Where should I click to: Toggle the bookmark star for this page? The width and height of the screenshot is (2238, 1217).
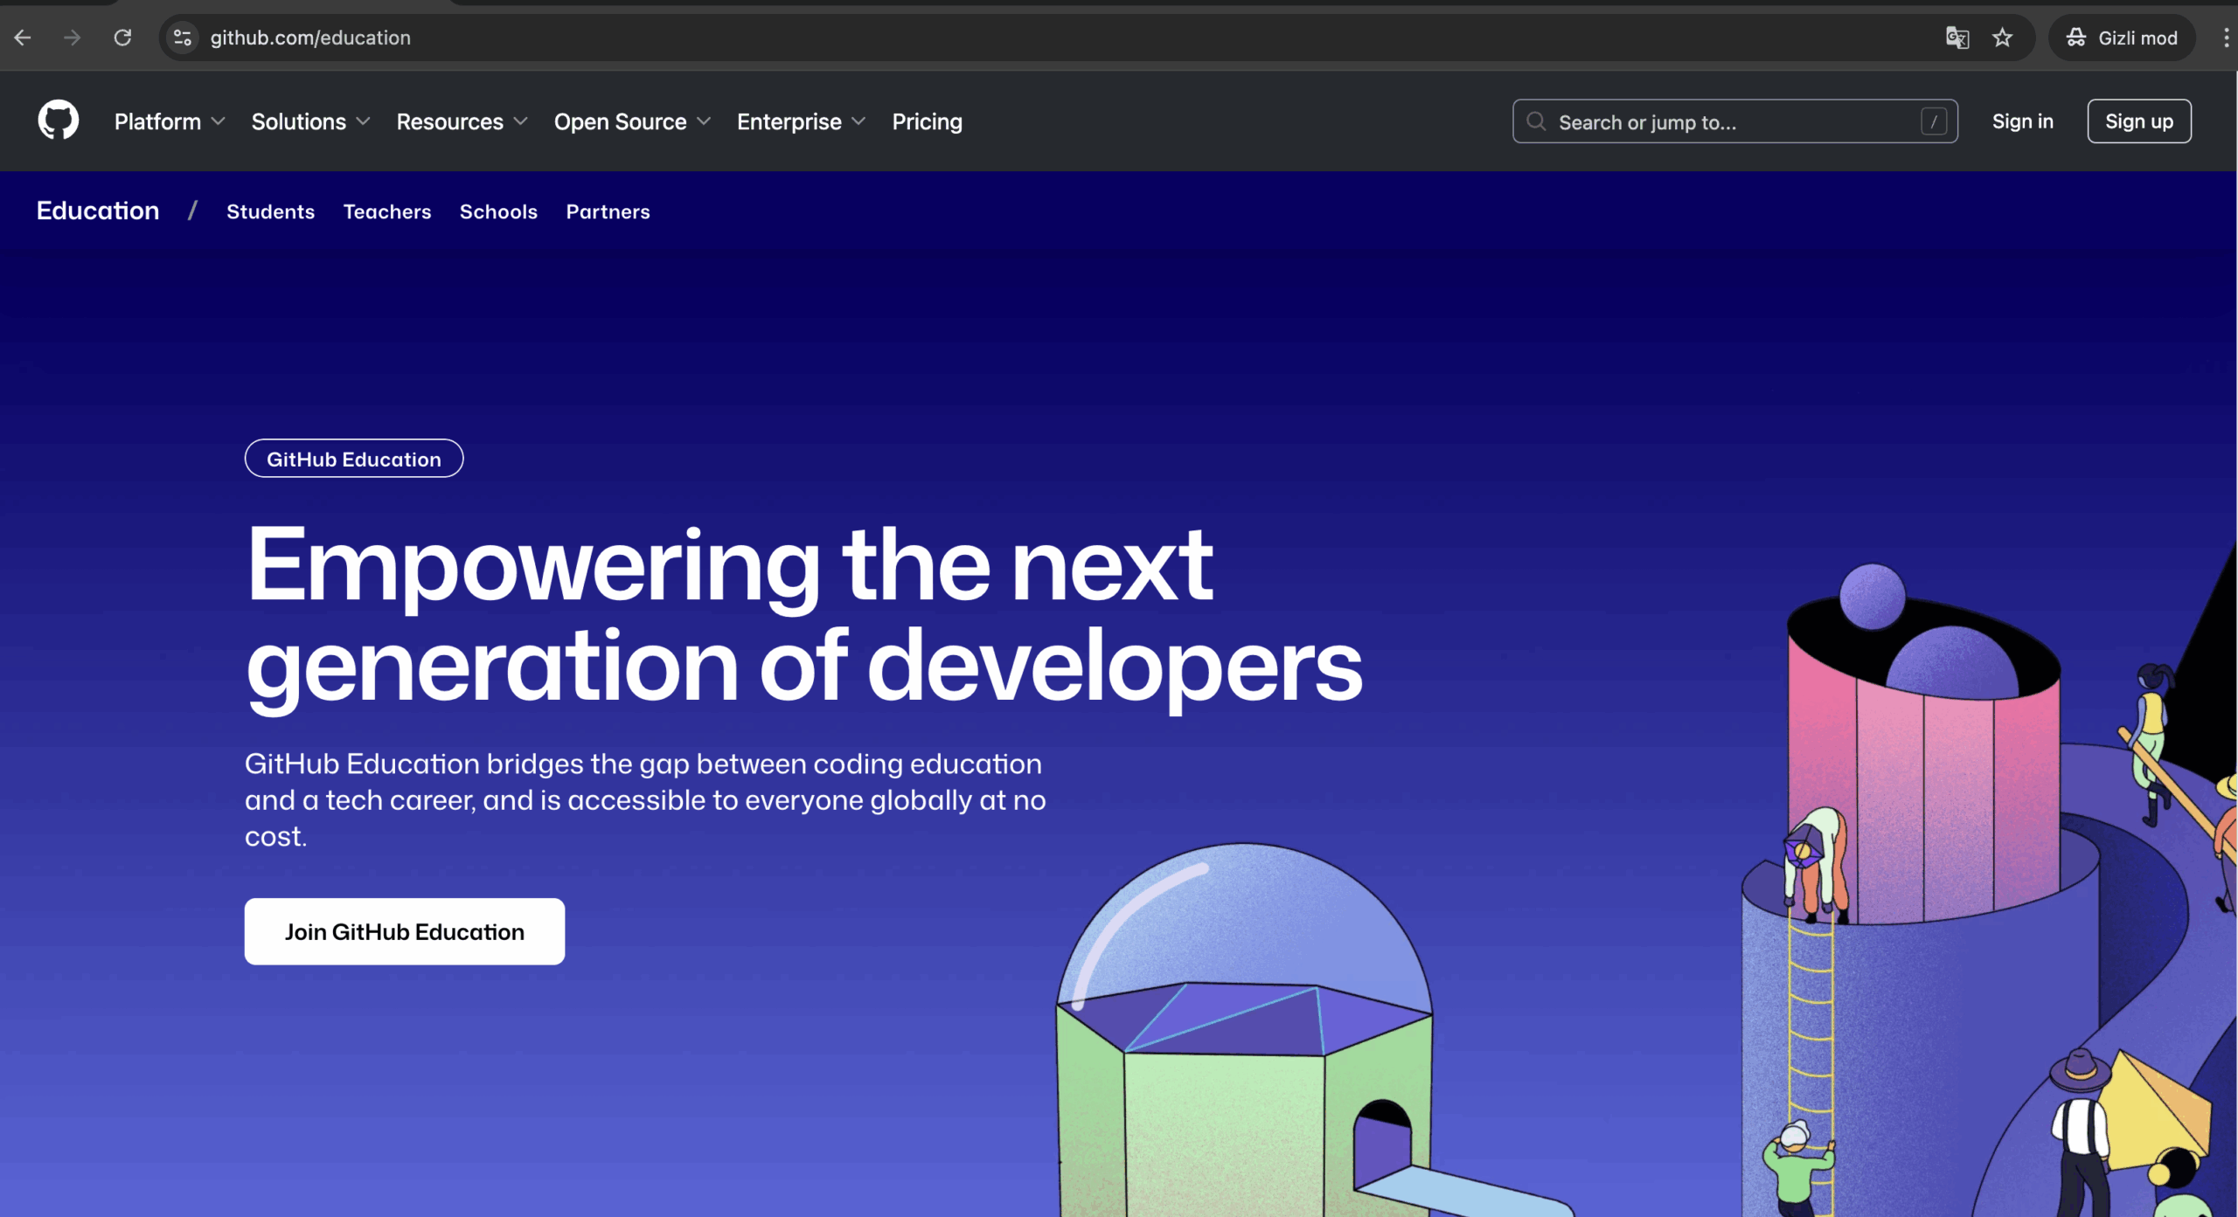tap(2002, 38)
